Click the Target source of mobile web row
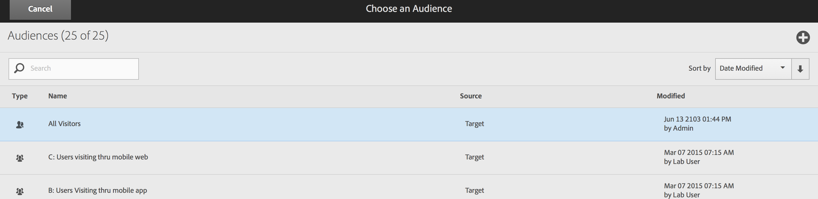The image size is (818, 199). point(474,157)
